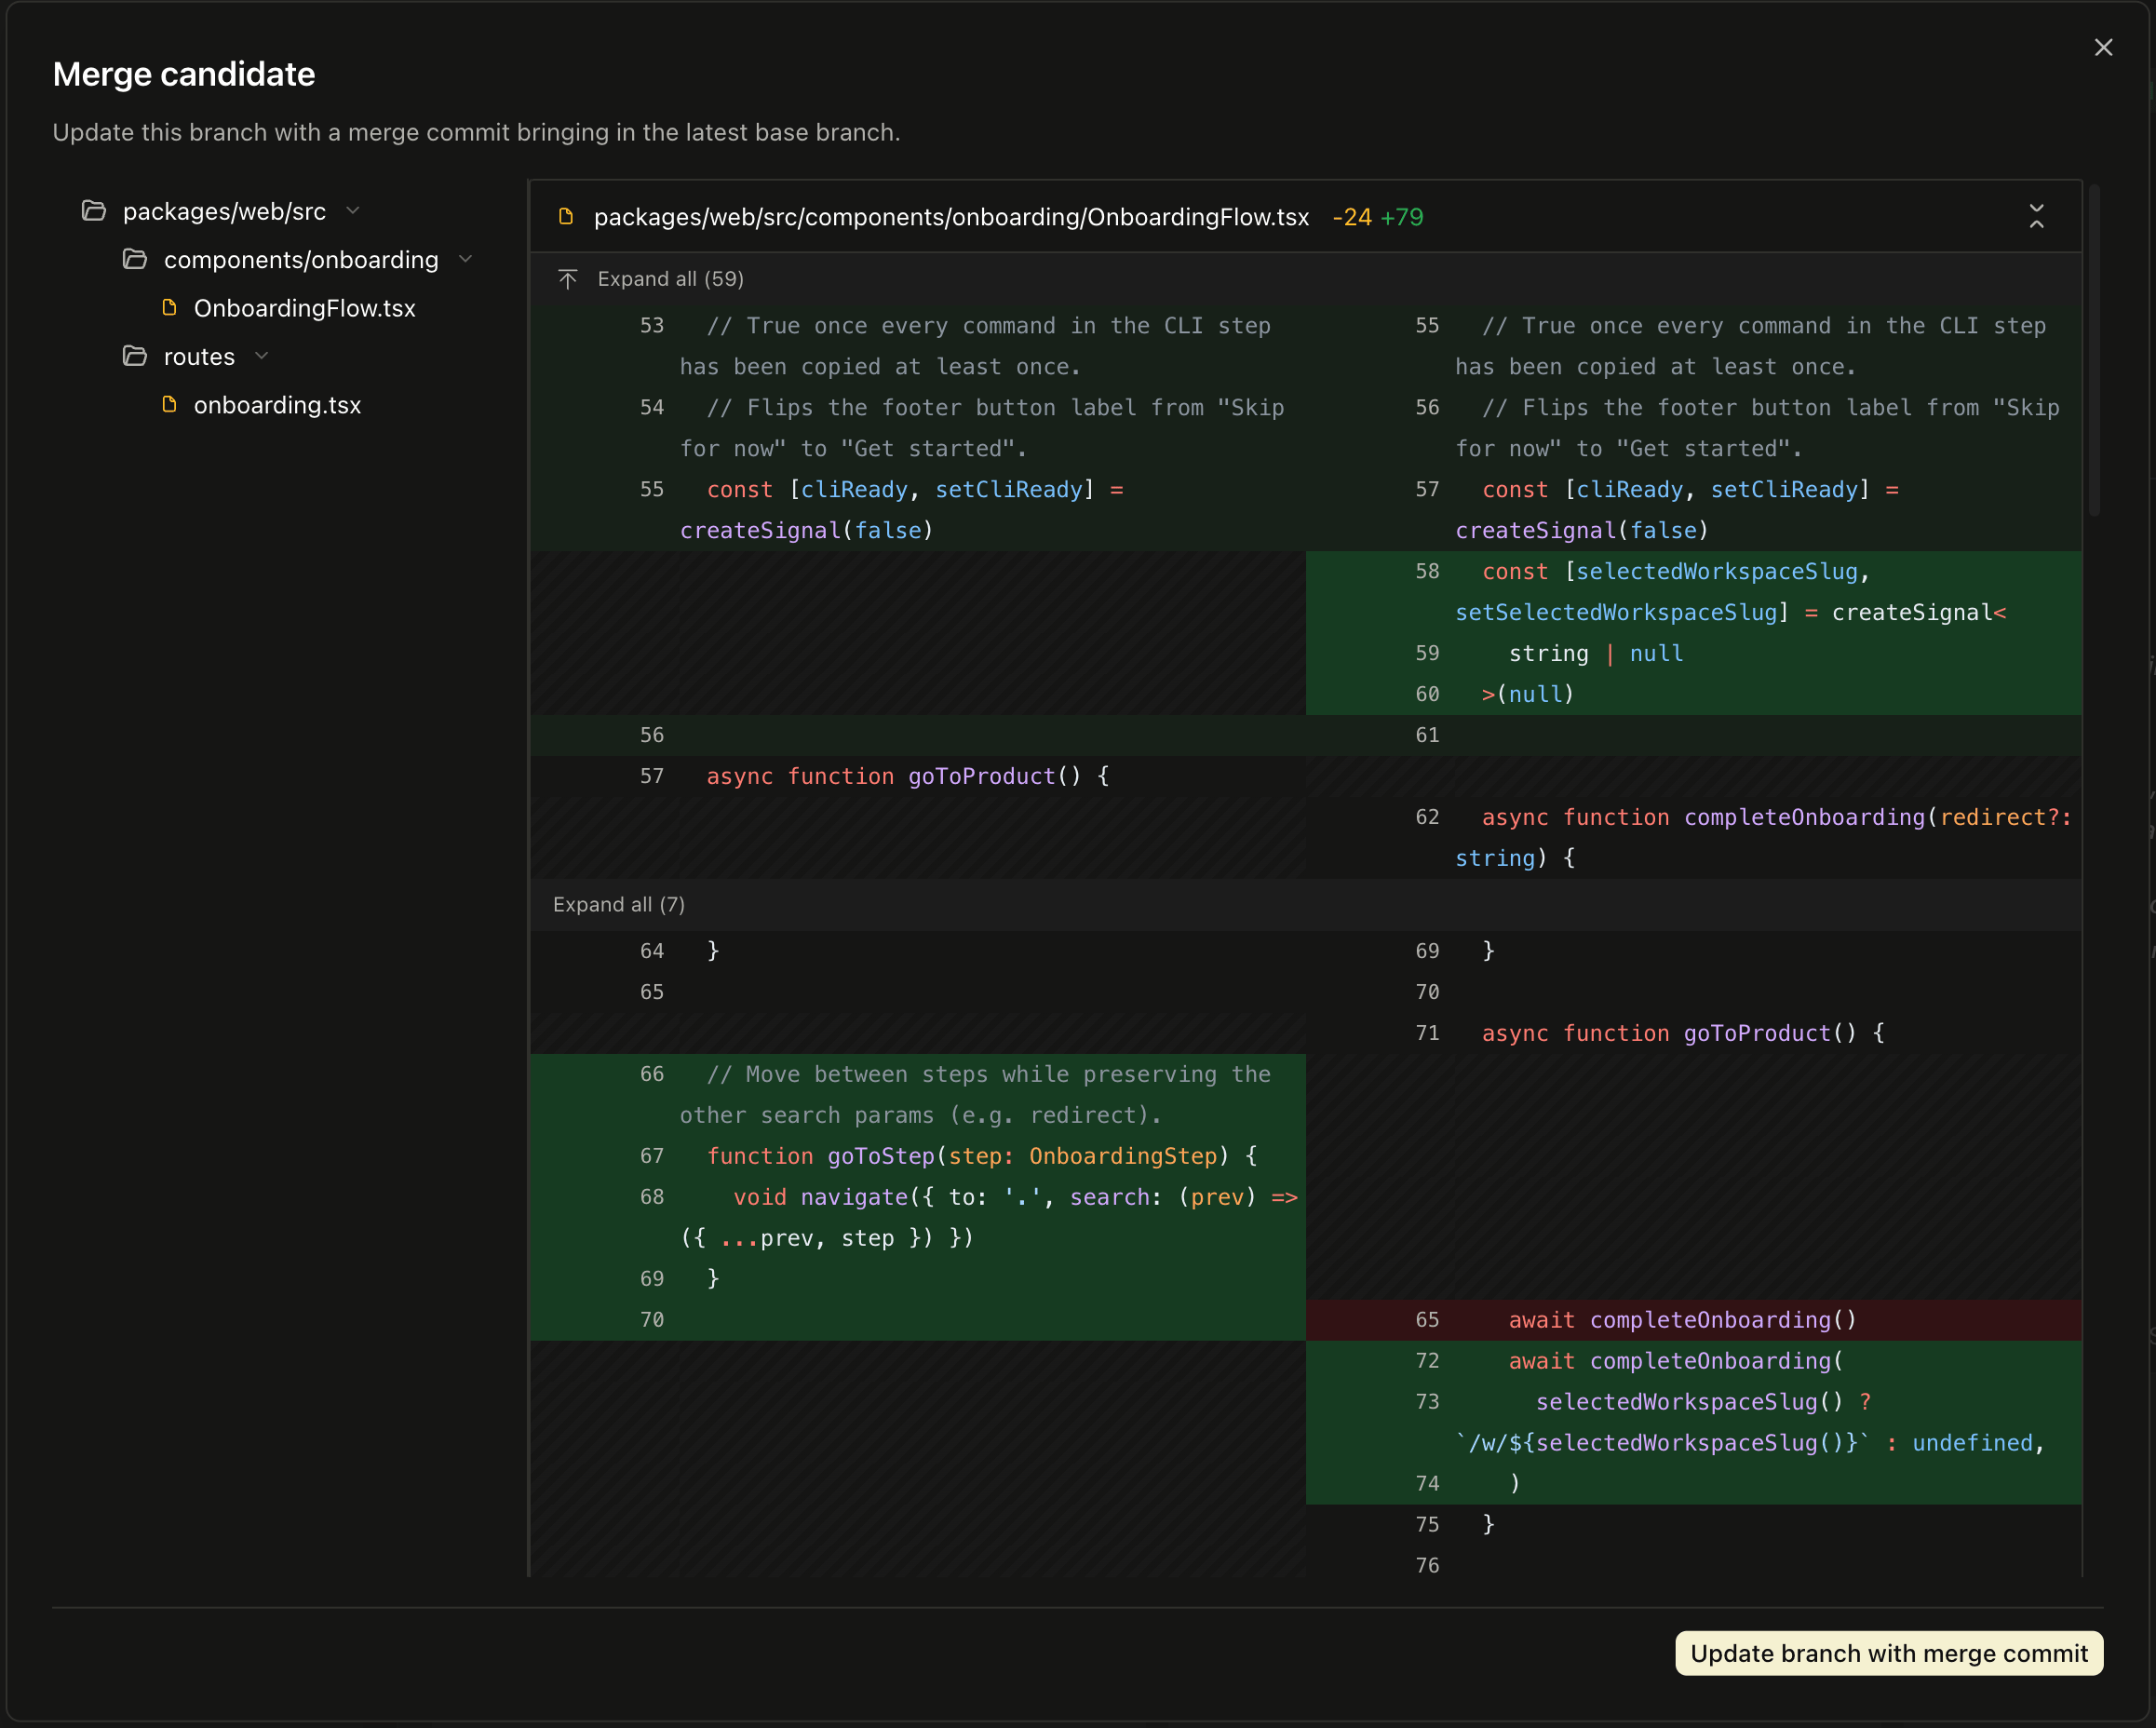This screenshot has height=1728, width=2156.
Task: Click the routes folder icon
Action: 135,356
